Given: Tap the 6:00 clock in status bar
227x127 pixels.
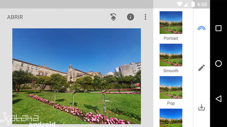Looking at the screenshot, I should 202,4.
